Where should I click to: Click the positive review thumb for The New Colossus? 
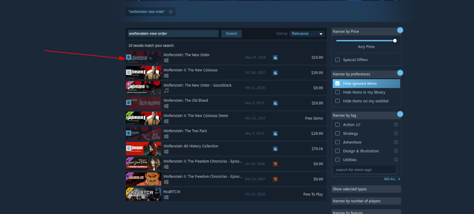coord(275,73)
